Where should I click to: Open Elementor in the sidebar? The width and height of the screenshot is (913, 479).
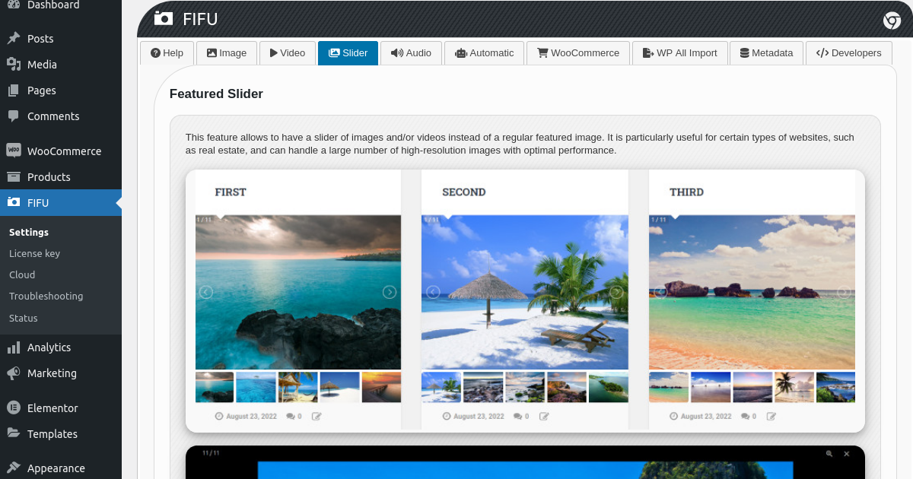61,408
